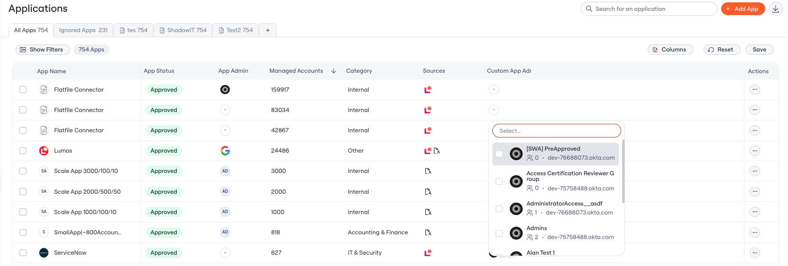Screen dimensions: 788x266
Task: Click App Status column header
Action: (x=159, y=71)
